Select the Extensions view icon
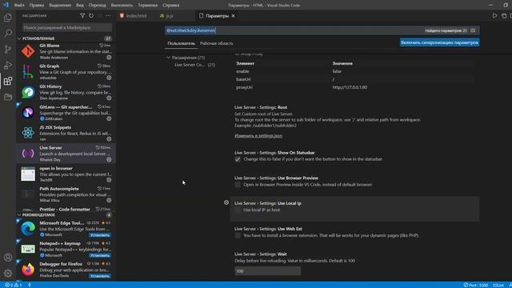This screenshot has width=512, height=288. [8, 81]
